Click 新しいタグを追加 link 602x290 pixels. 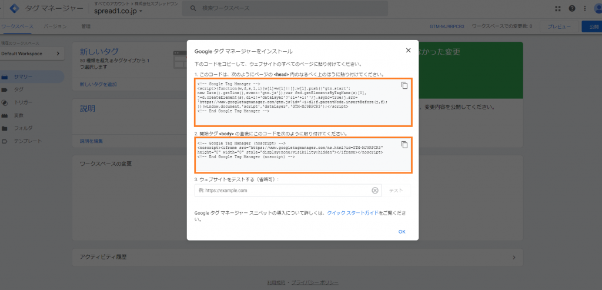click(x=98, y=84)
